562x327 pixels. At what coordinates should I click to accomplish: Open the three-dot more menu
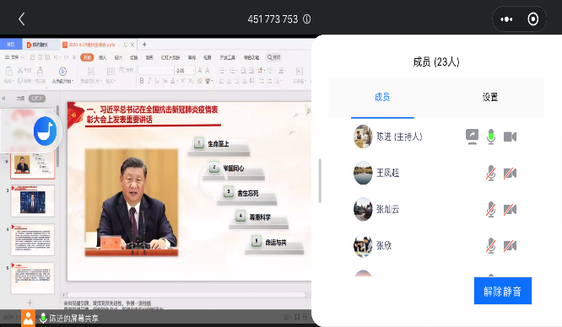pyautogui.click(x=506, y=19)
